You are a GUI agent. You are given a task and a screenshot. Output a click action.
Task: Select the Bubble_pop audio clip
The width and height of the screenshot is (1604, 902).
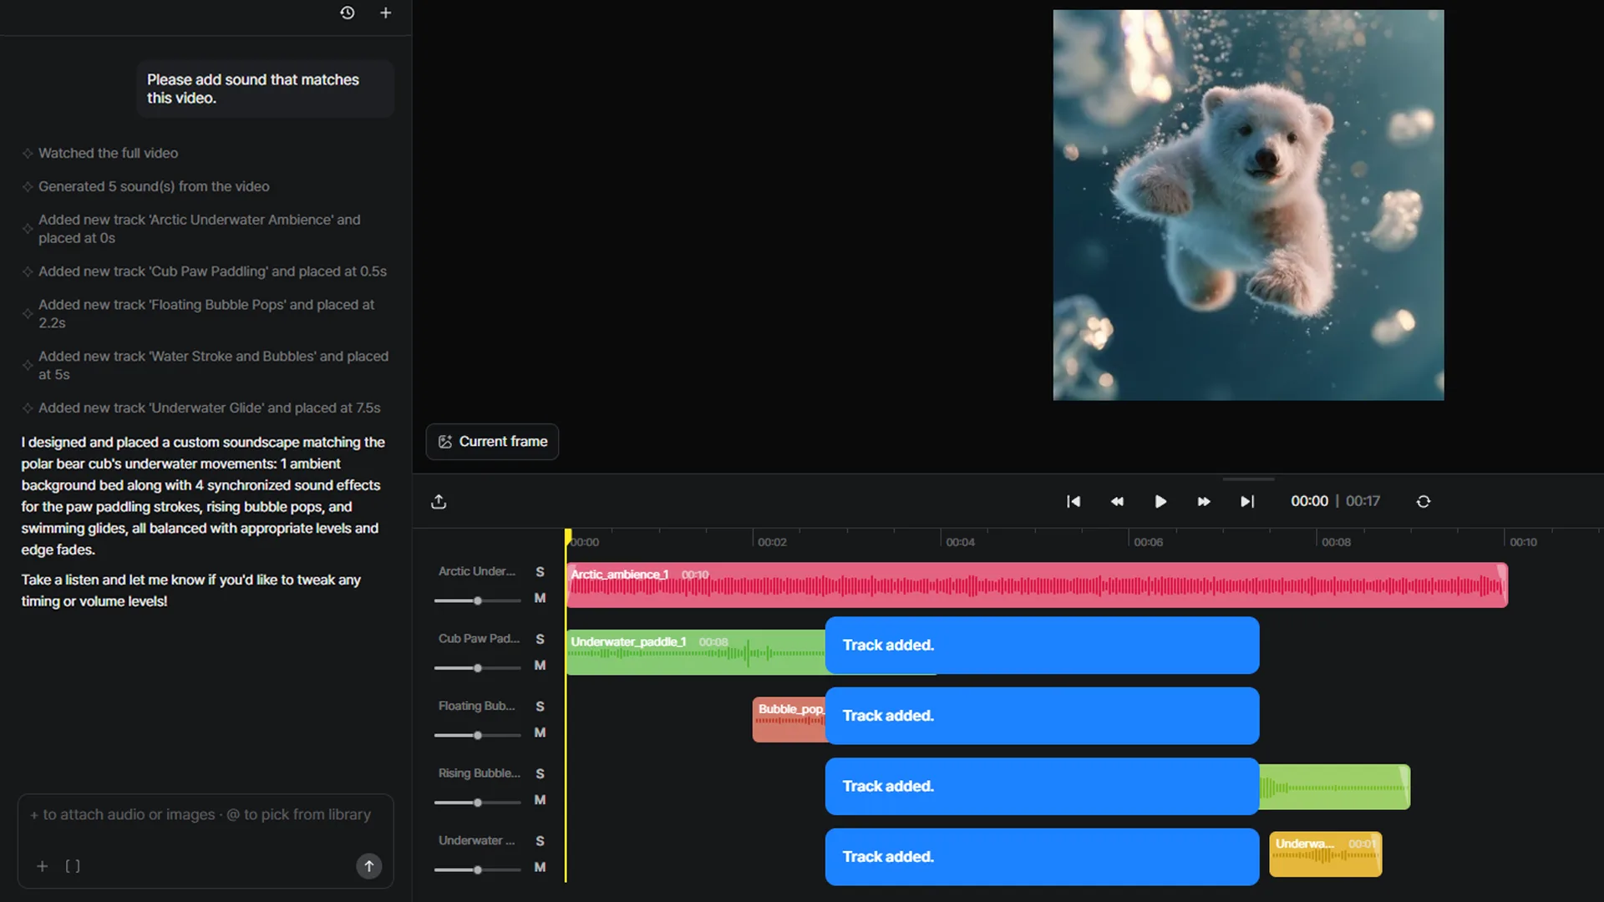click(789, 719)
